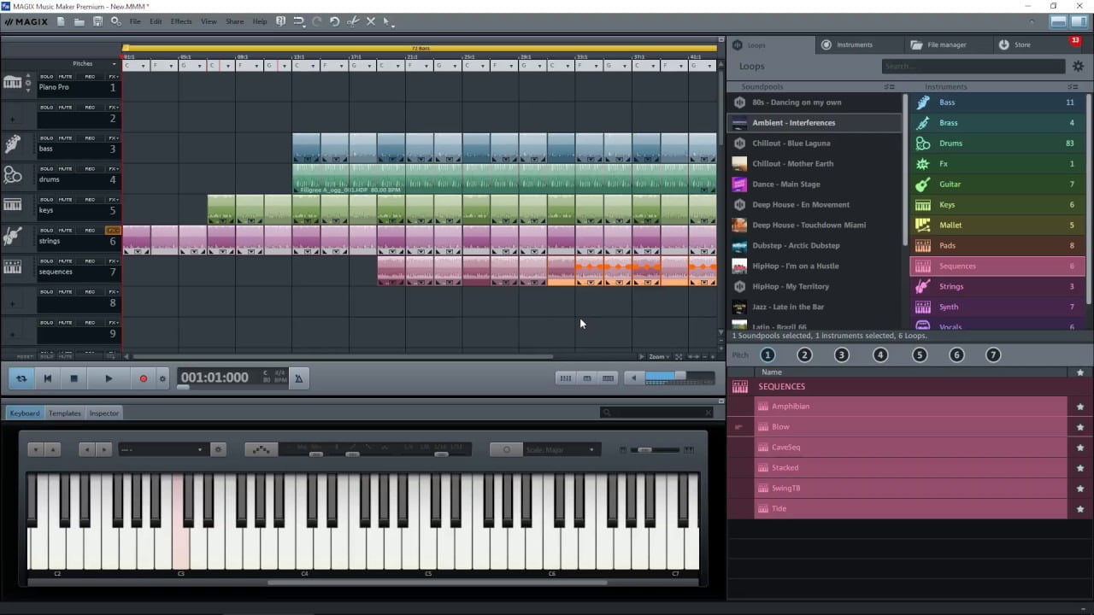This screenshot has width=1094, height=615.
Task: Click the red Record button
Action: [143, 378]
